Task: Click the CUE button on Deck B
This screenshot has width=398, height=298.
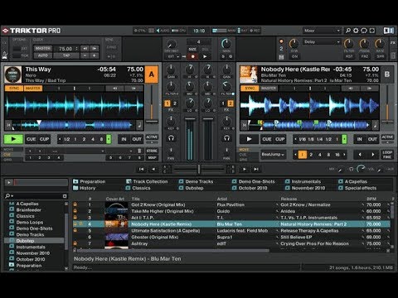Action: coord(267,139)
